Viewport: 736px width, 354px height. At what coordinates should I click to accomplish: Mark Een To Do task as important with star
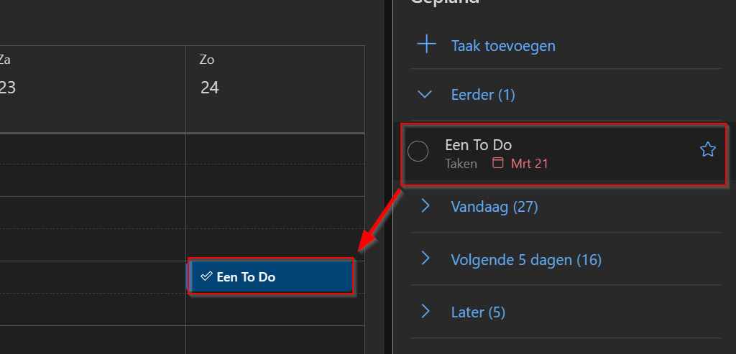click(x=707, y=150)
